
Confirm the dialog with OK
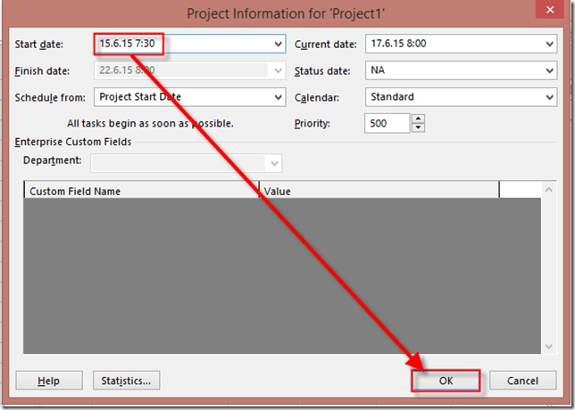pyautogui.click(x=446, y=381)
